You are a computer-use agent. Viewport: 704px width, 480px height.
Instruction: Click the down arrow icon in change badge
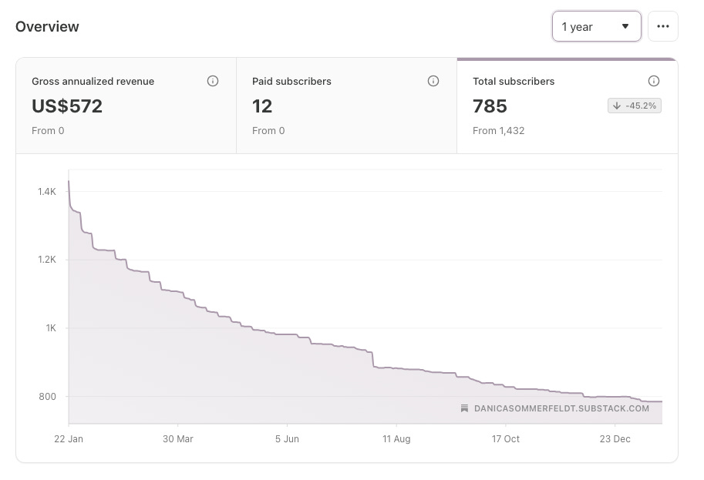[617, 106]
